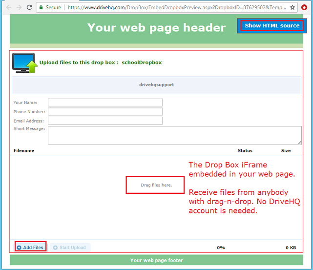Focus the Your Name input field
Viewport: 313px width, 270px height.
click(x=105, y=103)
